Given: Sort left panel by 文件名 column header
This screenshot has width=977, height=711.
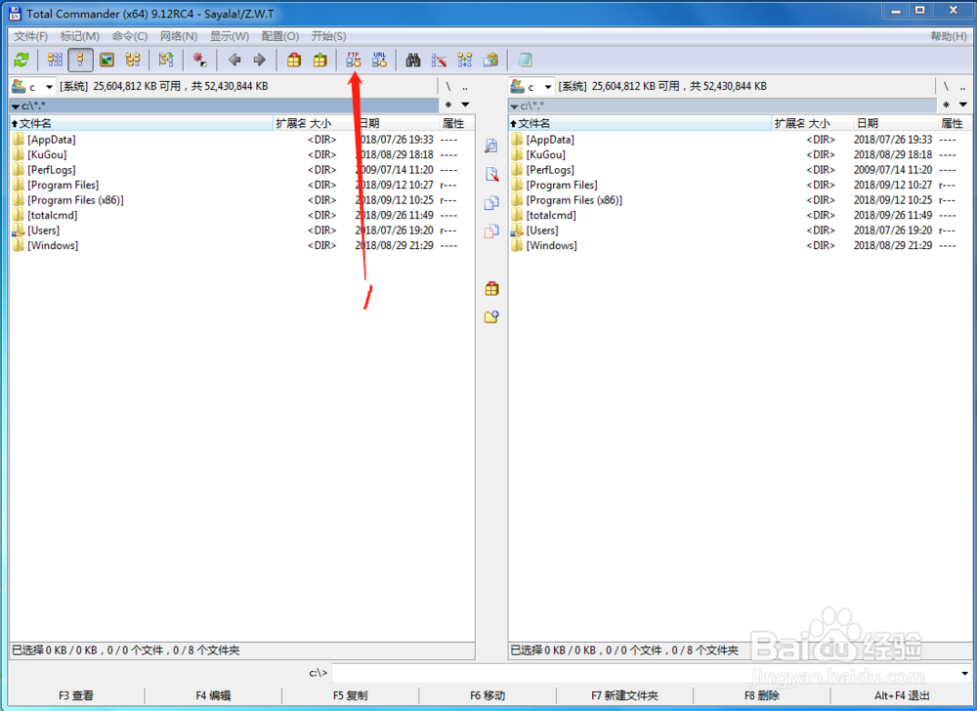Looking at the screenshot, I should tap(142, 123).
